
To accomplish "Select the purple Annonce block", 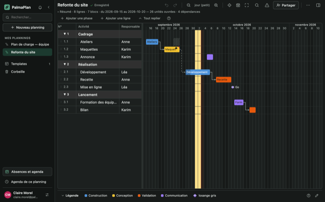I will (210, 57).
